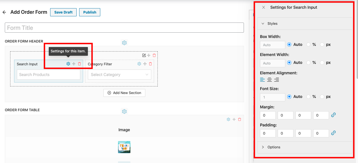Click the header section edit pencil icon
The image size is (358, 163).
[x=144, y=55]
